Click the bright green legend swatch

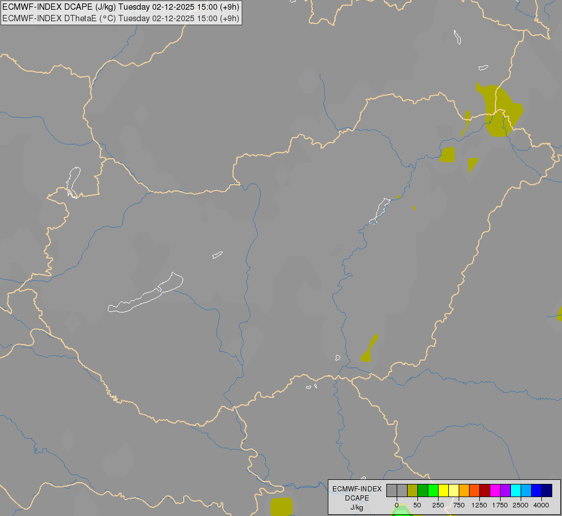(x=433, y=490)
